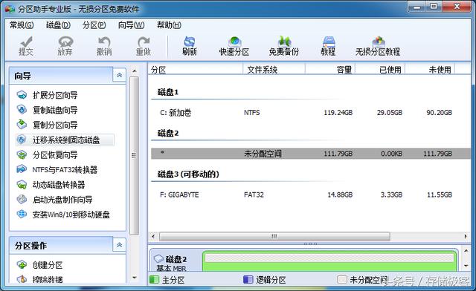476x291 pixels.
Task: Select the 未分配空间 row under 磁盘2
Action: click(x=310, y=154)
